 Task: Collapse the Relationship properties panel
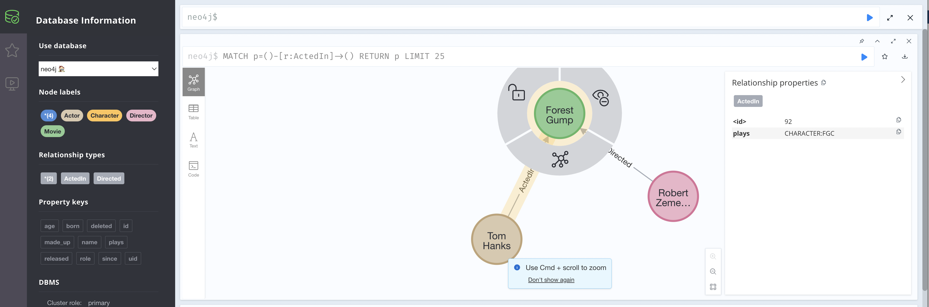(x=903, y=79)
